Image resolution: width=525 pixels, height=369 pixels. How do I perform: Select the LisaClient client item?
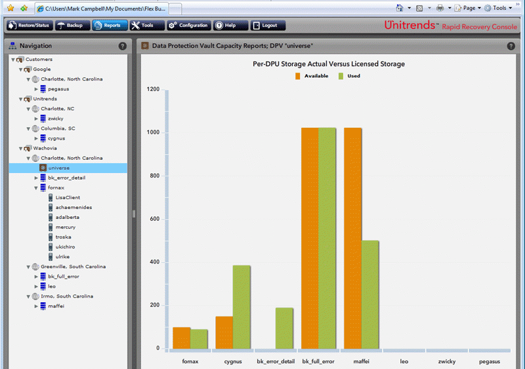[x=68, y=198]
